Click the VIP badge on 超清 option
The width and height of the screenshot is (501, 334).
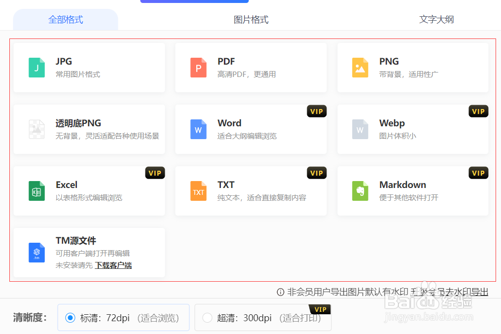[x=320, y=309]
